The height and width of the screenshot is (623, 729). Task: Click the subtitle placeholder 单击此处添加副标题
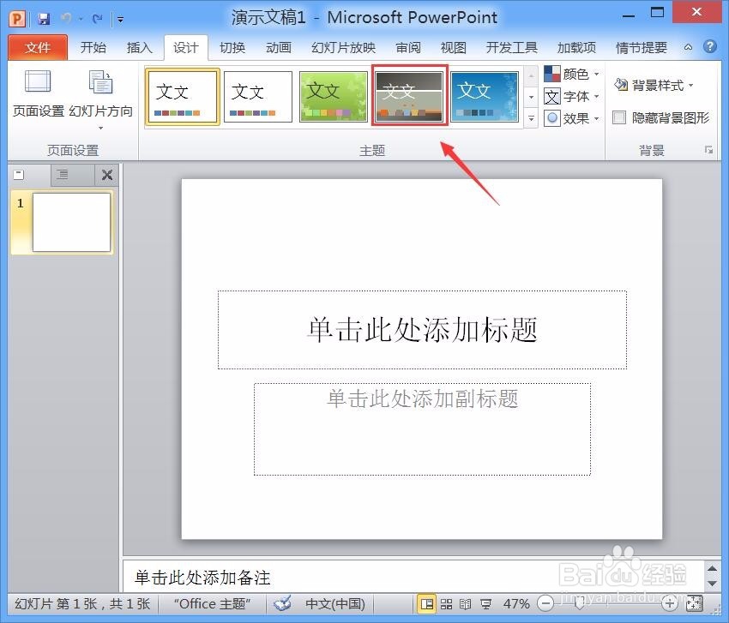(x=422, y=428)
